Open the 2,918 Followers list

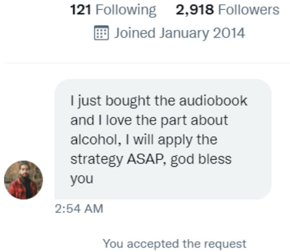[x=228, y=10]
